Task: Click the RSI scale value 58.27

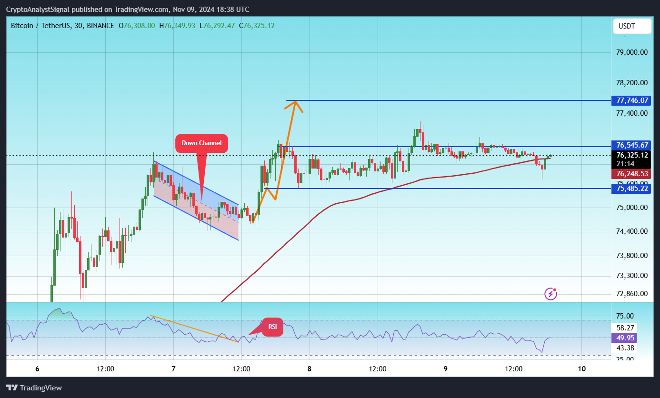Action: point(625,328)
